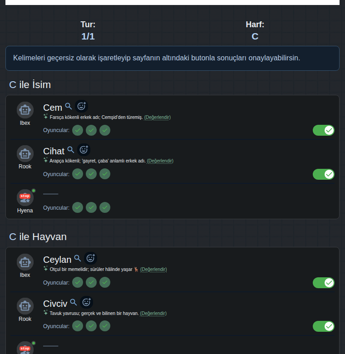345x354 pixels.
Task: Search the word Cem with magnifier icon
Action: [x=69, y=106]
